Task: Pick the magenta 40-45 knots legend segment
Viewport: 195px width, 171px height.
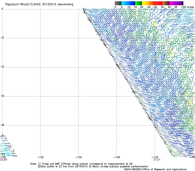Action: click(173, 3)
